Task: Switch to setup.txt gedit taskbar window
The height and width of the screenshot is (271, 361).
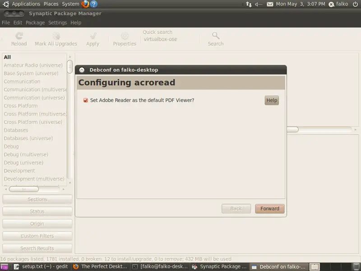Action: point(41,267)
